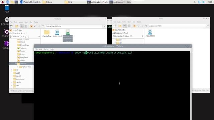Select Pictures folder in the tree
This screenshot has height=120, width=214.
pos(22,48)
